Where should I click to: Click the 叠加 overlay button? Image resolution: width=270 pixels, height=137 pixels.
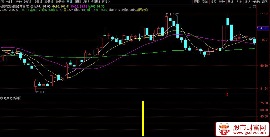[x=205, y=2]
